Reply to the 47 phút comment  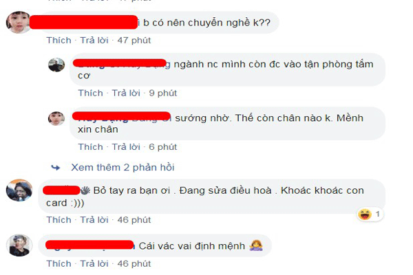tap(94, 41)
